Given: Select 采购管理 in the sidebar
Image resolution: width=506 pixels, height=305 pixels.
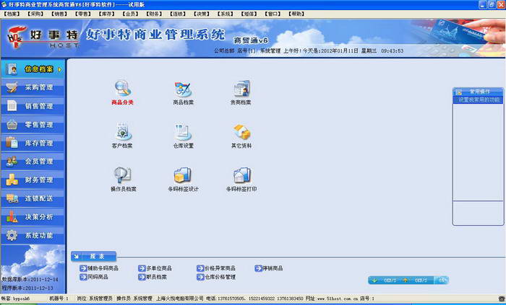Looking at the screenshot, I should point(33,87).
